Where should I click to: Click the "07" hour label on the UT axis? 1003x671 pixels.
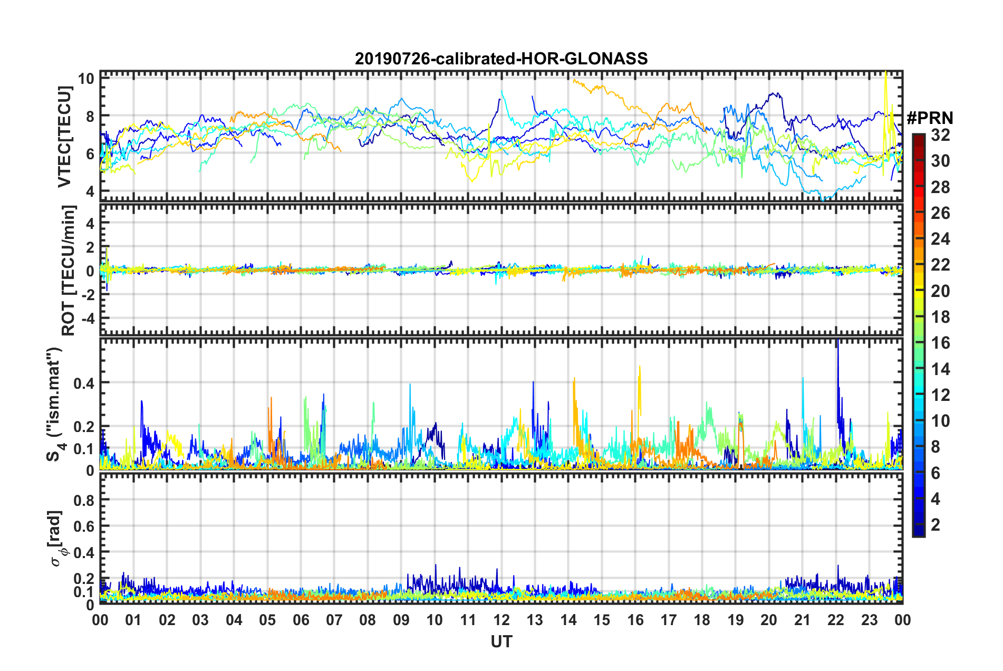point(334,620)
